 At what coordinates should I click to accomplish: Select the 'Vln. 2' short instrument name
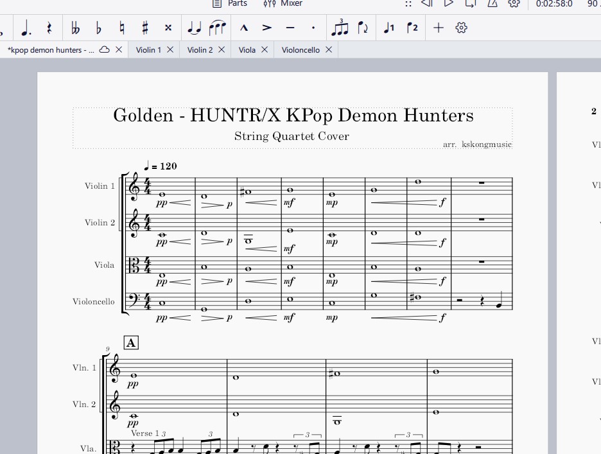tap(84, 405)
